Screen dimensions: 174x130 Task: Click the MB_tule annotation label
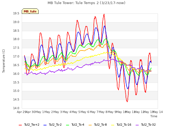[30, 11]
